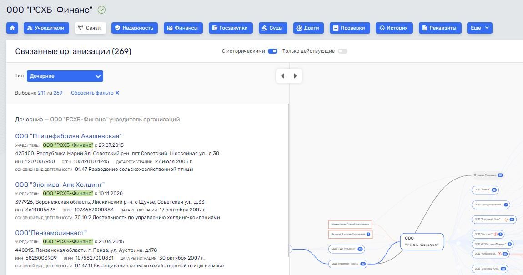Screen dimensions: 523x275
Task: Select the ООО "Торговый Дом" graph node
Action: point(494,220)
